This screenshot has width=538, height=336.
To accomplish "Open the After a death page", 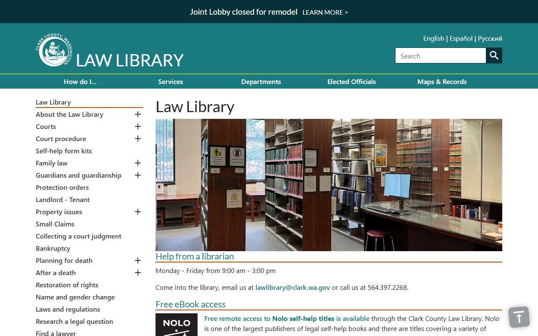I will [56, 273].
